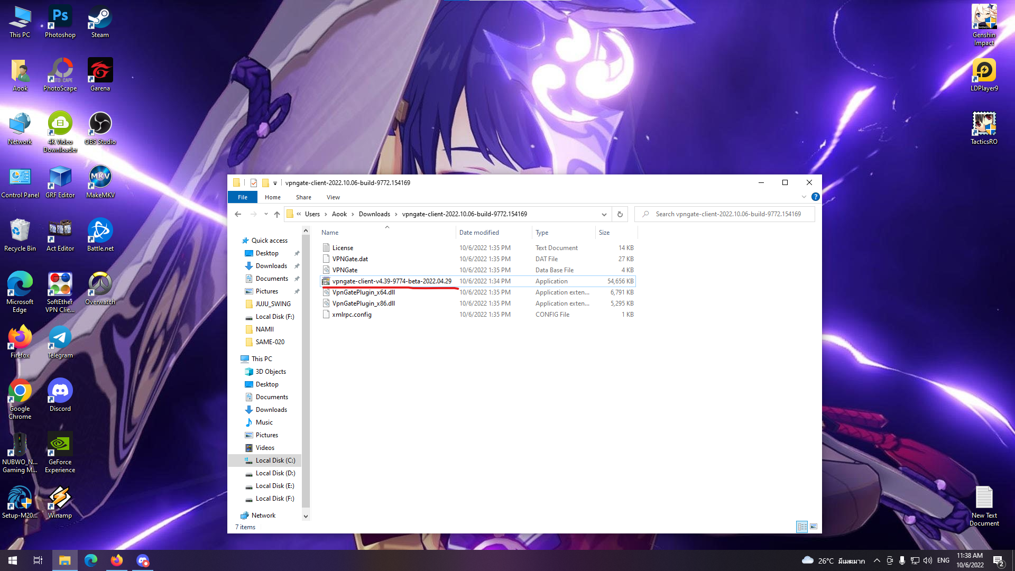The height and width of the screenshot is (571, 1015).
Task: Select OBS Studio desktop icon
Action: coord(100,128)
